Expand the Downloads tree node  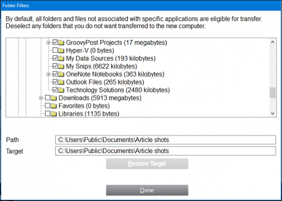41,98
